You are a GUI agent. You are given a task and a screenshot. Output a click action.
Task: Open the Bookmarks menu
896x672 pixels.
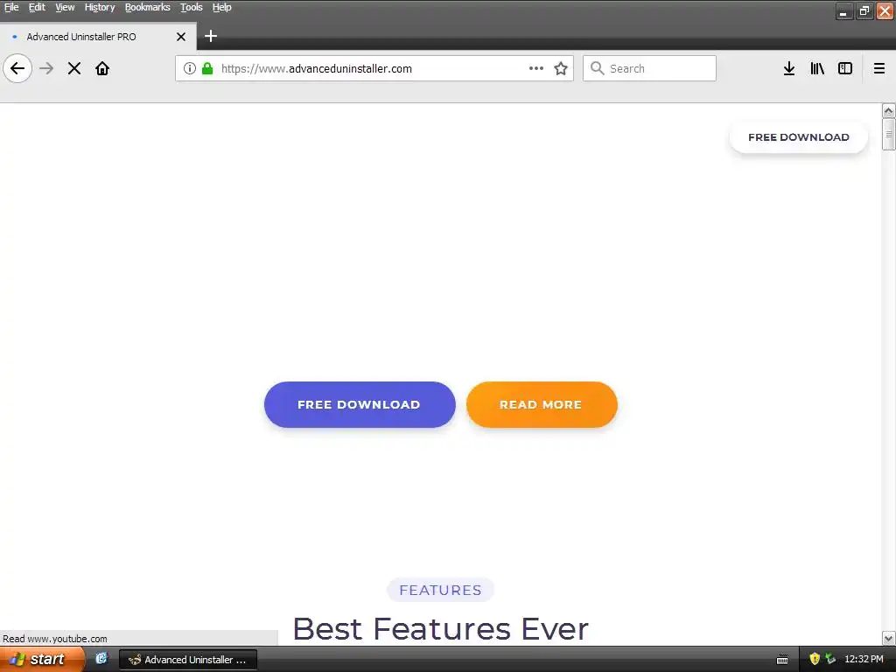[147, 7]
